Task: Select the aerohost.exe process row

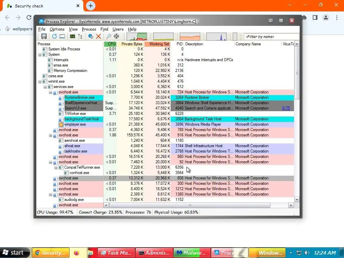Action: (165, 140)
